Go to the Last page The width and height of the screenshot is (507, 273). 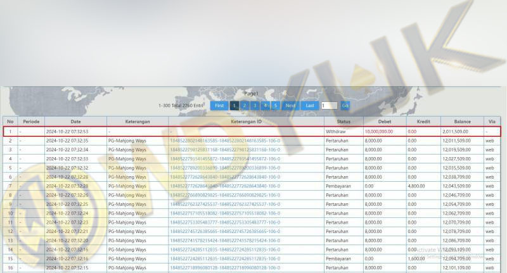310,106
